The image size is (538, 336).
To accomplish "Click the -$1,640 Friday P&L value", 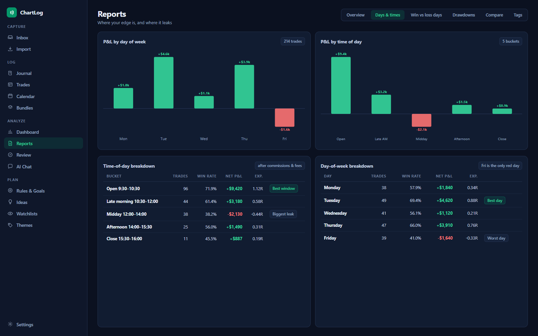I will [445, 238].
